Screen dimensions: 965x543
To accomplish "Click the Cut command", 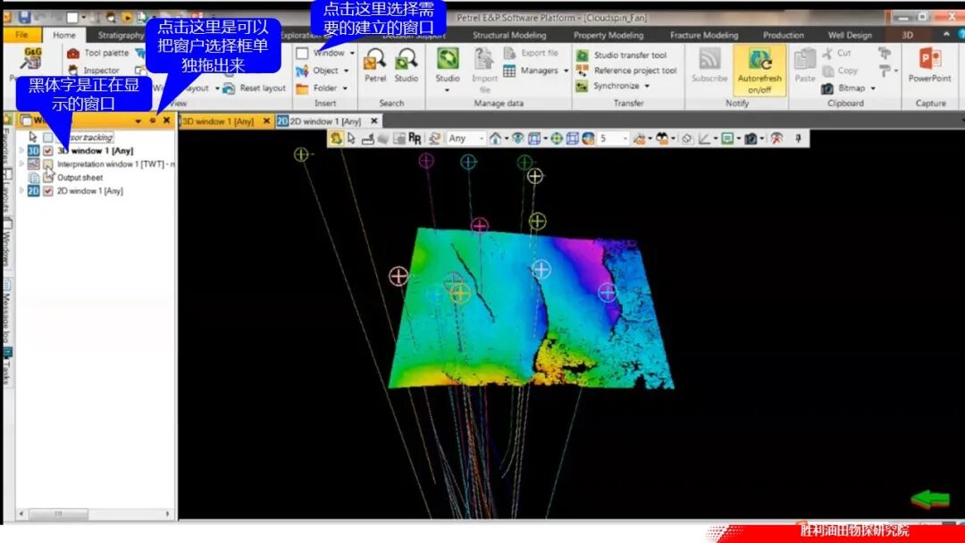I will click(x=836, y=53).
